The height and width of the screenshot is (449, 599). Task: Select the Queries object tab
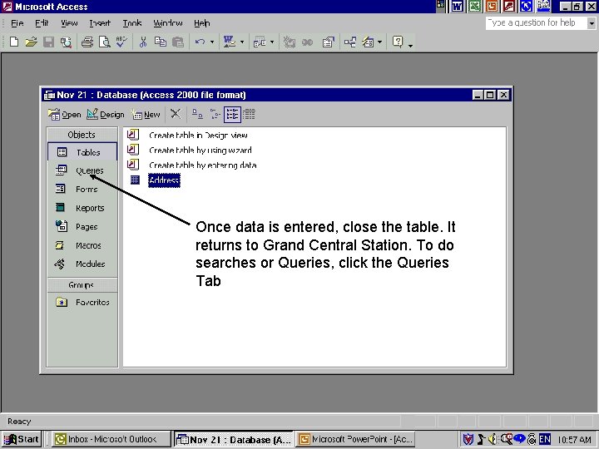click(x=82, y=170)
